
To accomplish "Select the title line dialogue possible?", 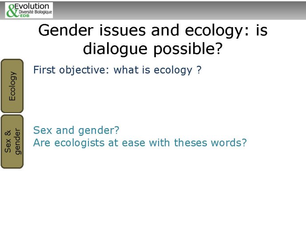I will click(x=153, y=49).
